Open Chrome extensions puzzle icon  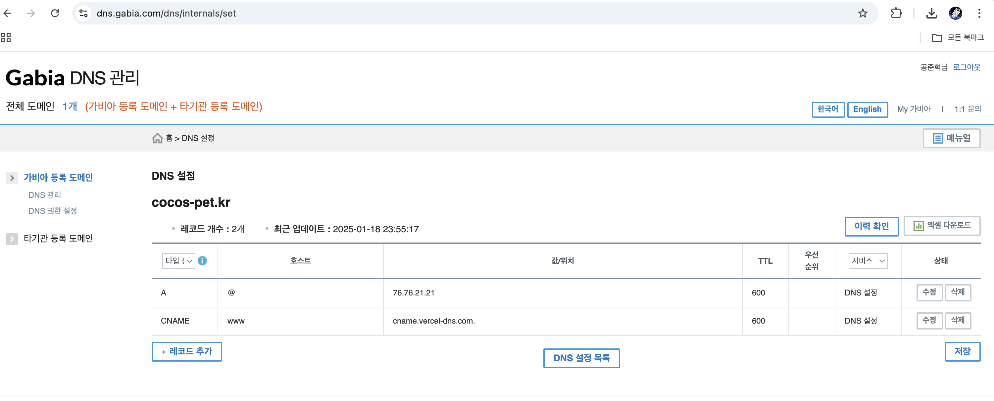tap(896, 14)
